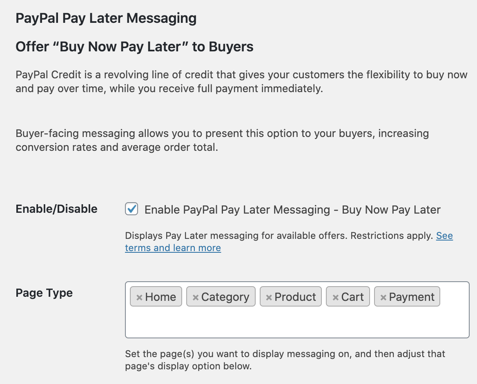The width and height of the screenshot is (477, 384).
Task: Delete the Cart tag via its × icon
Action: click(336, 296)
